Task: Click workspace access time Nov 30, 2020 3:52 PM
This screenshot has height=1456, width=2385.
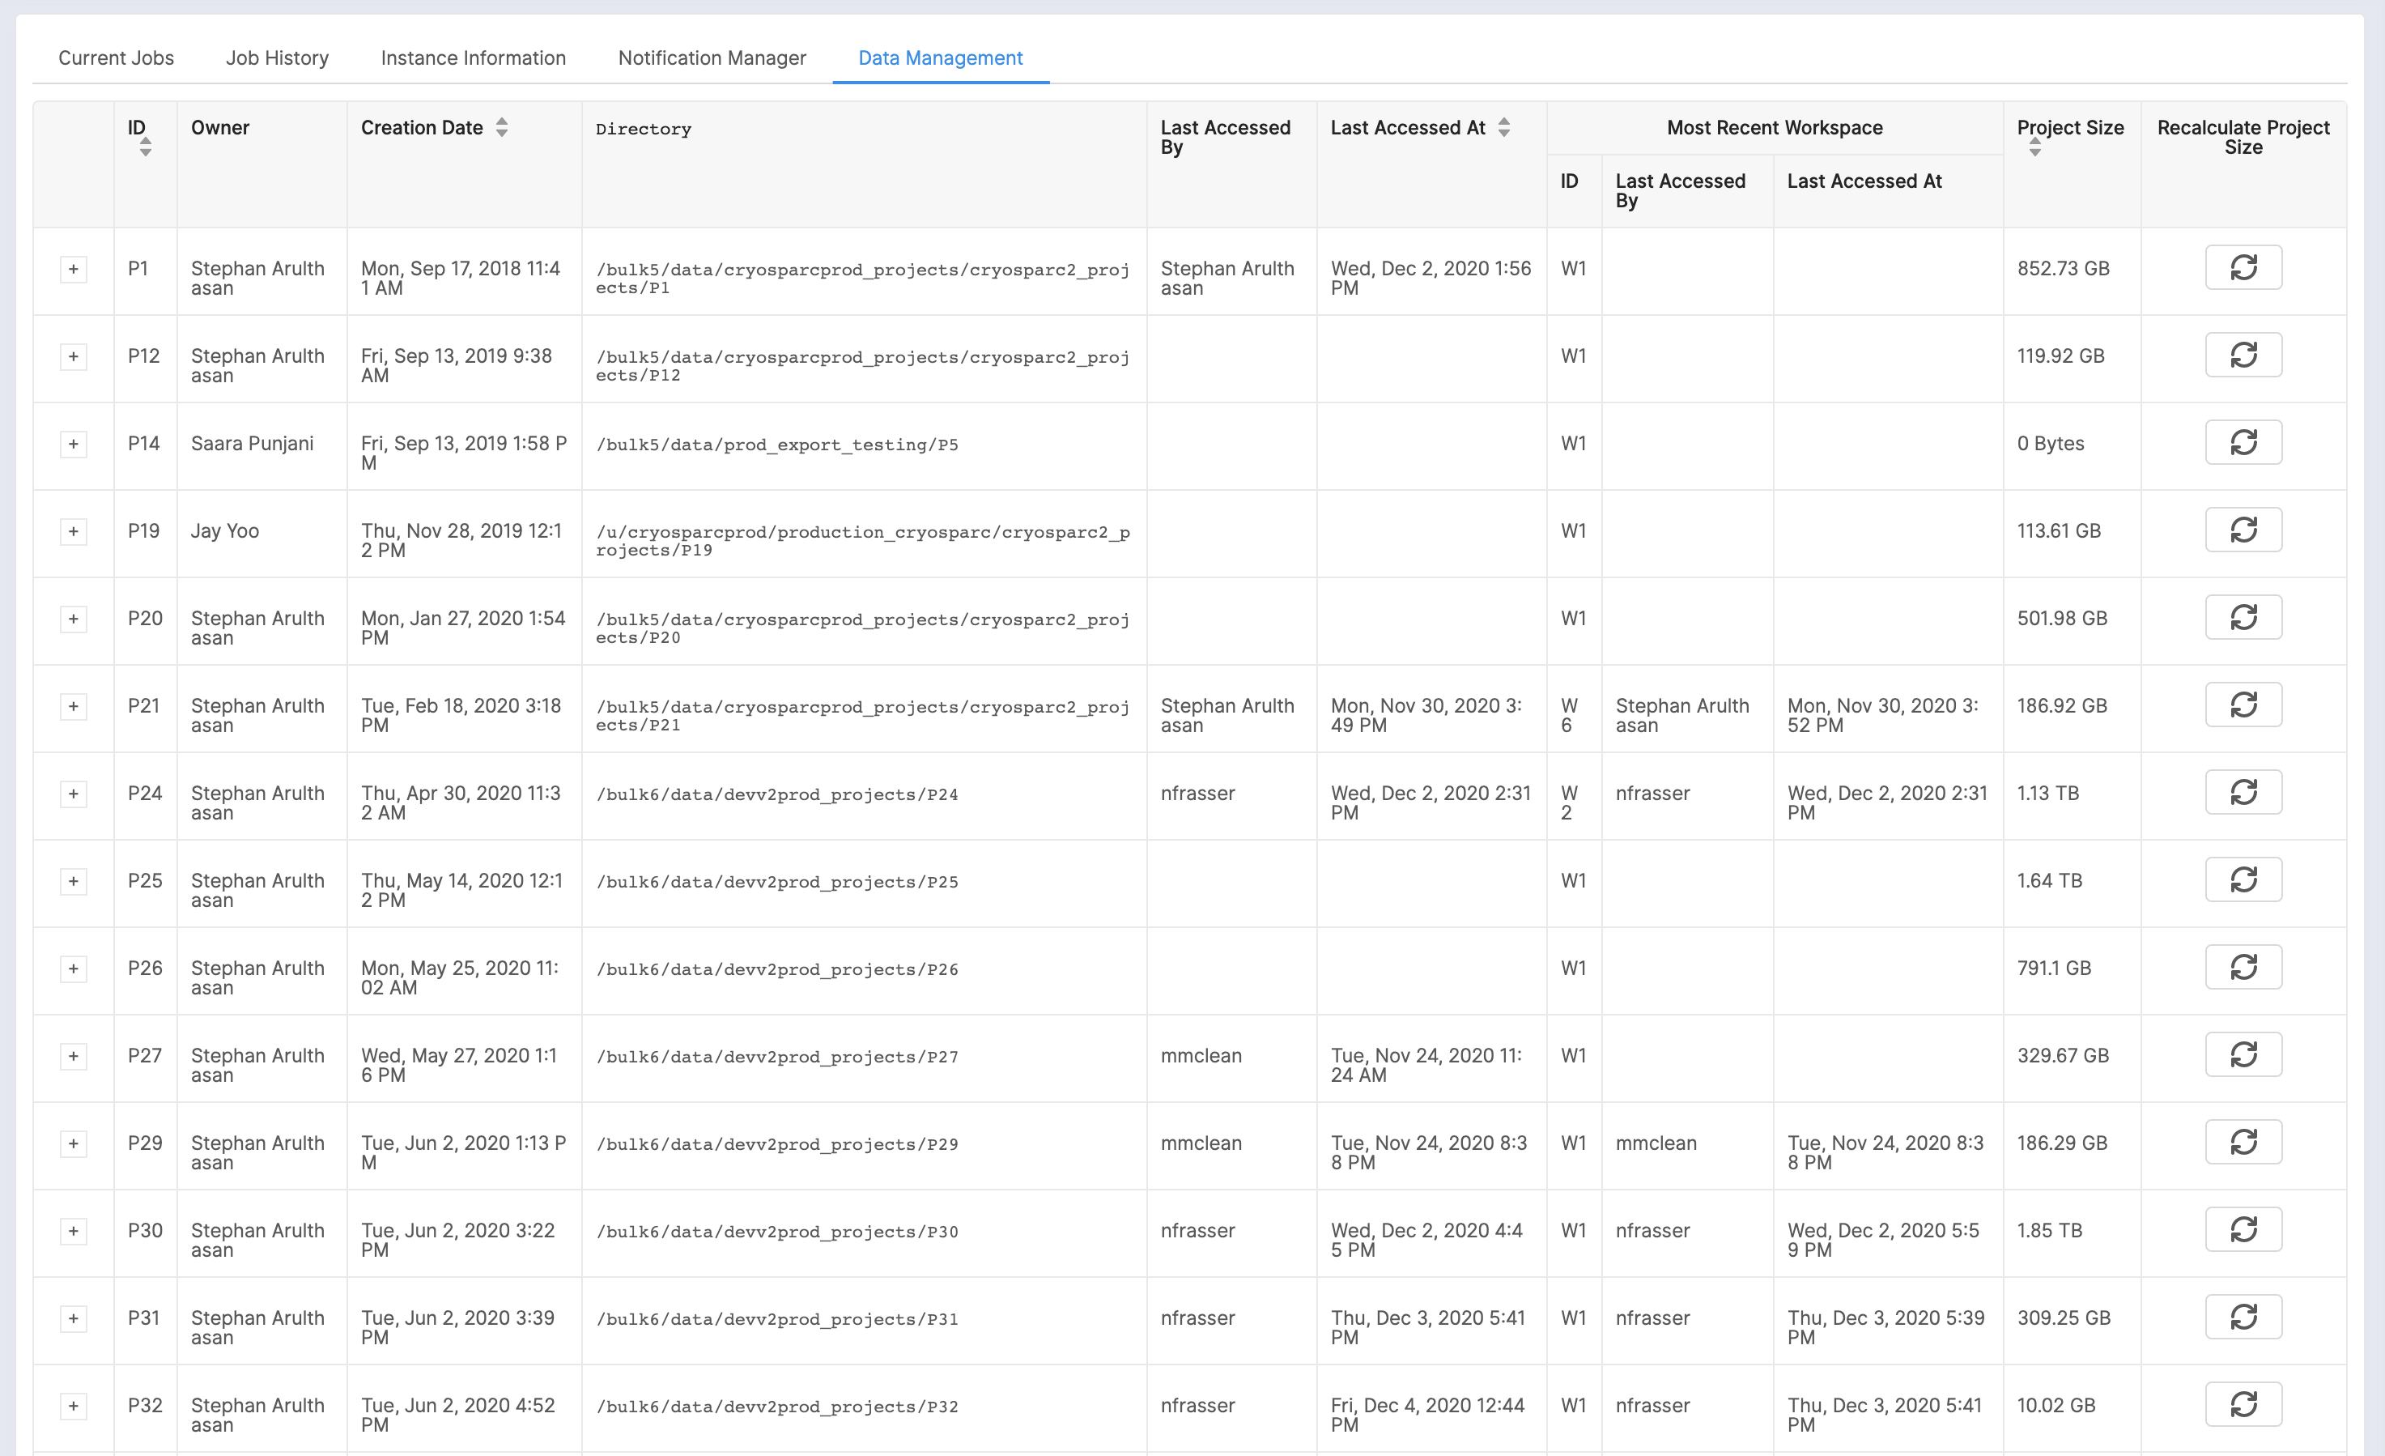Action: coord(1882,715)
